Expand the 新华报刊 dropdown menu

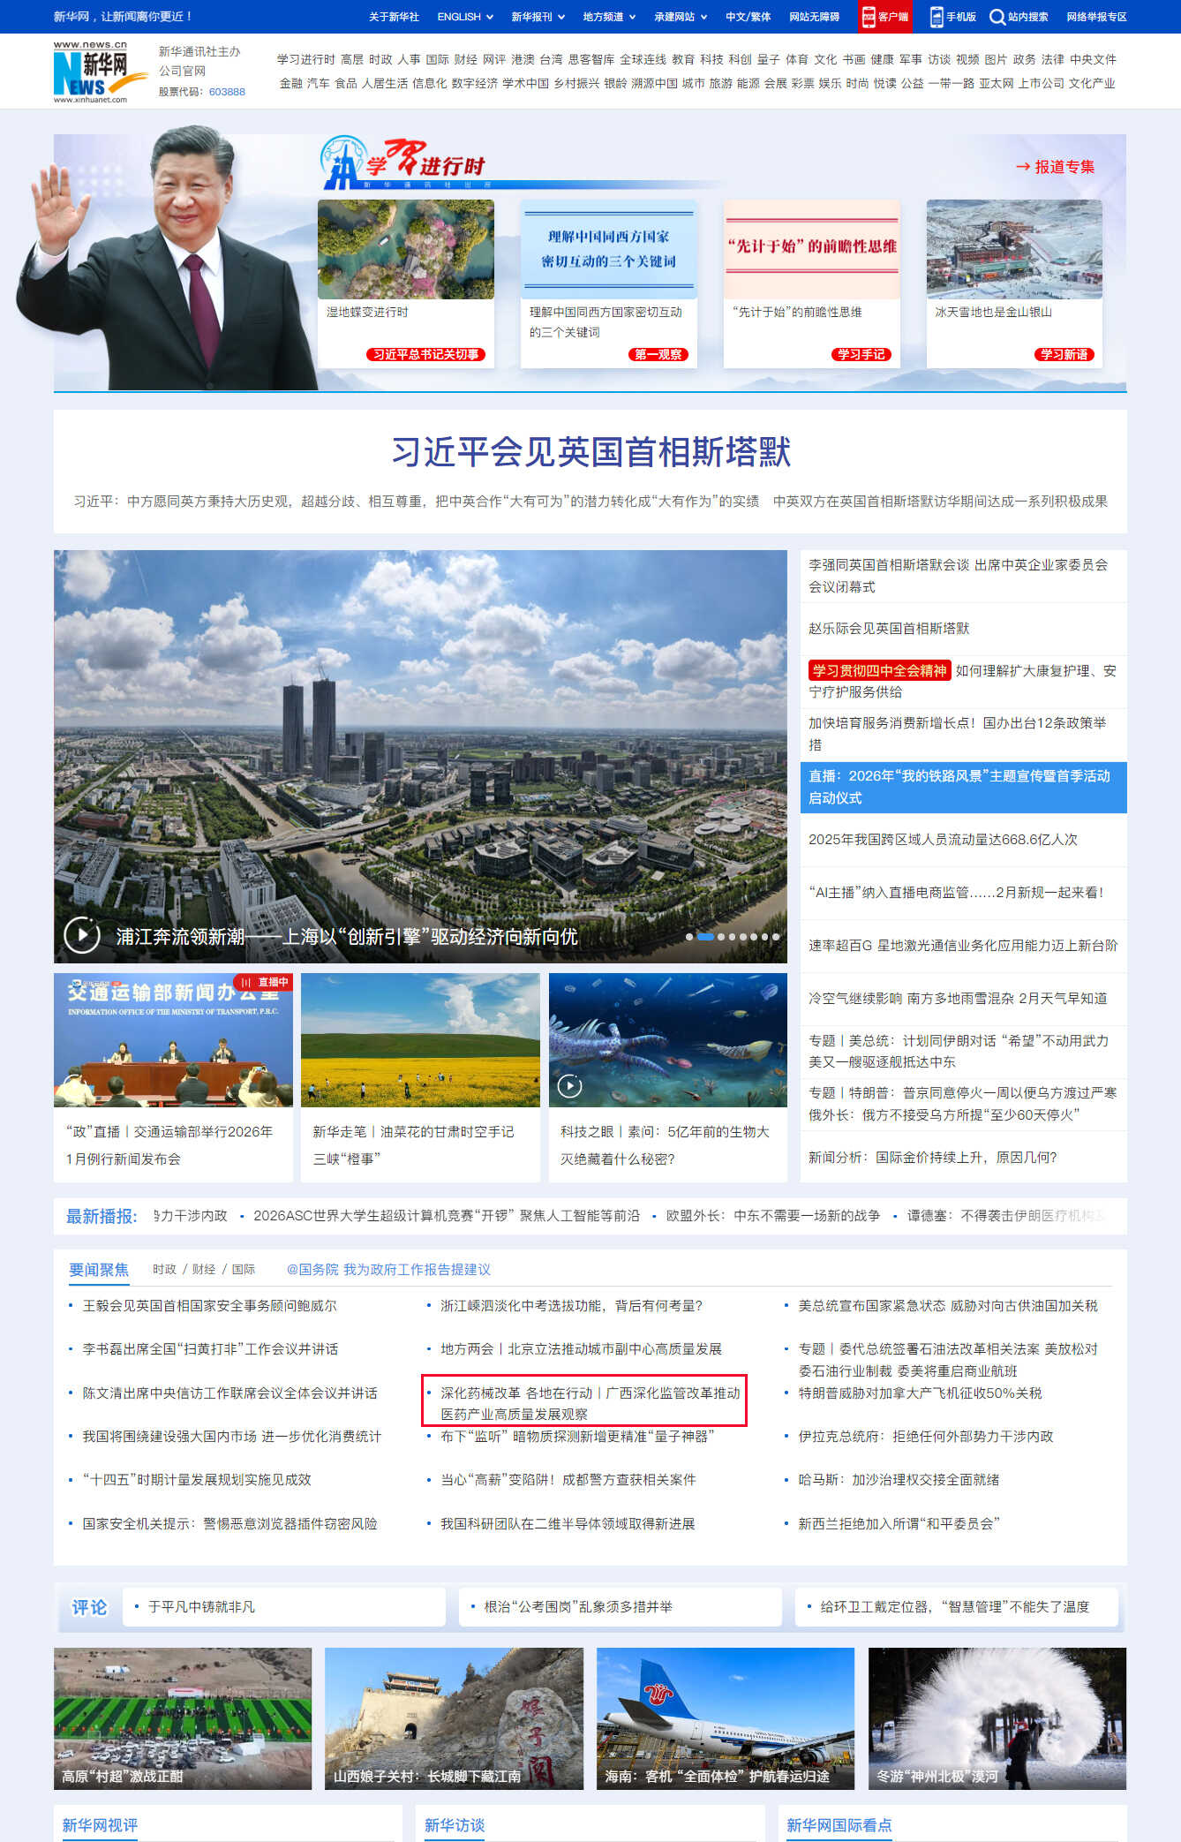pos(537,17)
